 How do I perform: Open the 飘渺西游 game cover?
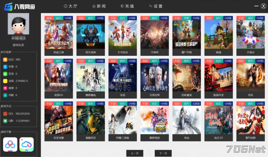[154, 120]
